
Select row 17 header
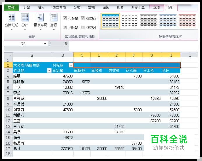(8, 148)
